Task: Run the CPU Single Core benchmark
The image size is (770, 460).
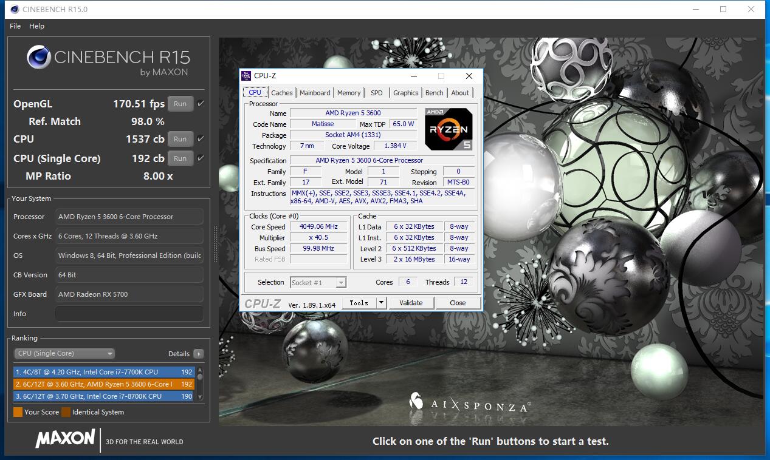Action: click(180, 158)
